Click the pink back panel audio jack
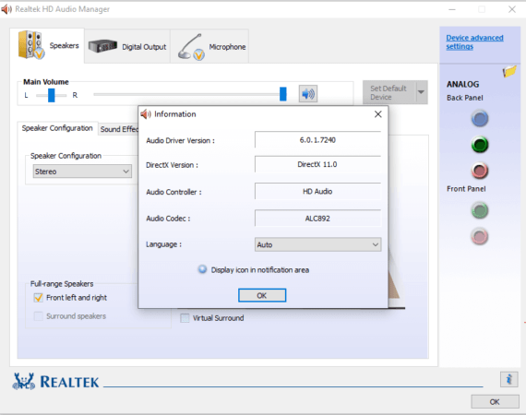The width and height of the screenshot is (526, 415). (x=480, y=171)
